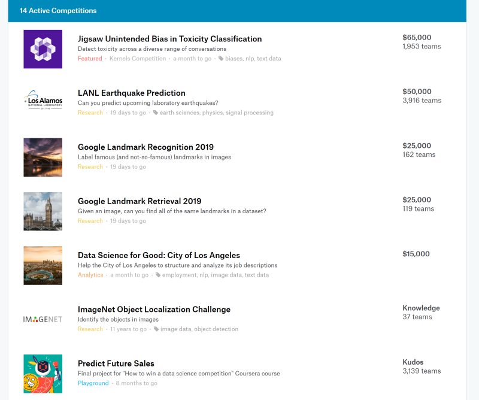Screen dimensions: 479x400
Task: Click the Los Alamos National Laboratory logo
Action: pyautogui.click(x=43, y=100)
